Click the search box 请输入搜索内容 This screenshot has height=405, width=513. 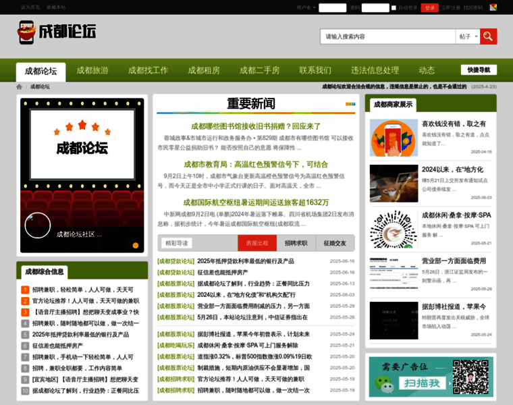[x=387, y=36]
